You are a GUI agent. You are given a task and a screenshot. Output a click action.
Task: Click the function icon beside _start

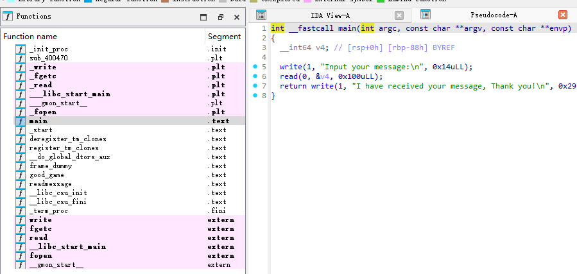click(x=21, y=130)
